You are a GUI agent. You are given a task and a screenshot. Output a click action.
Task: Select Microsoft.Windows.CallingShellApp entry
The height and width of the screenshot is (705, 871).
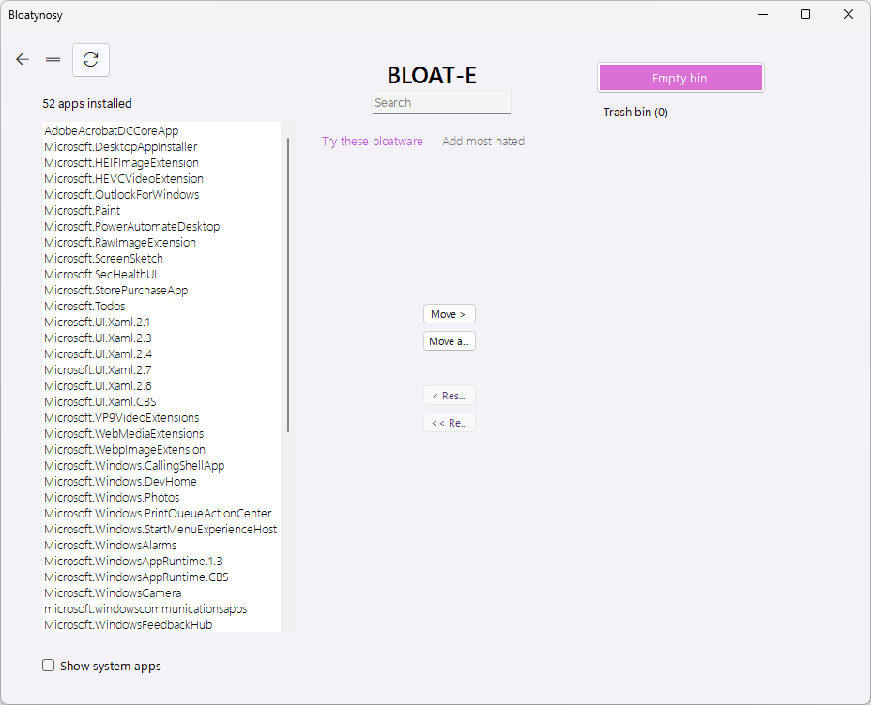[x=161, y=465]
